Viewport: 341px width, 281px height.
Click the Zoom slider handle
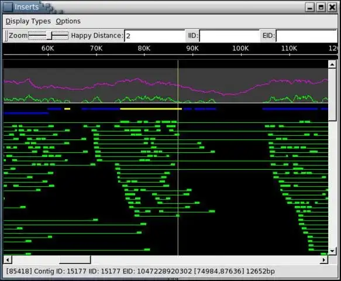click(x=49, y=36)
